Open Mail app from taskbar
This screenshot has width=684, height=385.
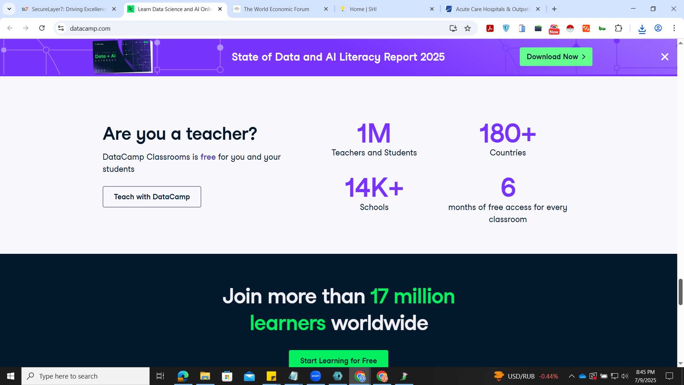coord(249,376)
